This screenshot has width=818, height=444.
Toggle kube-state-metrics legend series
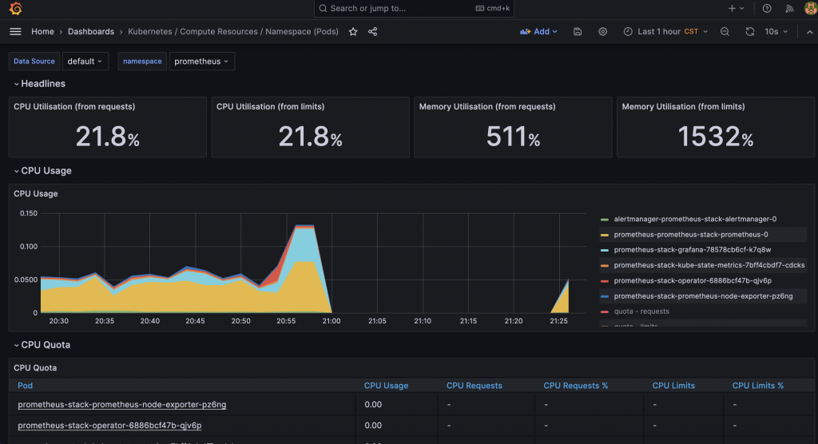click(709, 265)
